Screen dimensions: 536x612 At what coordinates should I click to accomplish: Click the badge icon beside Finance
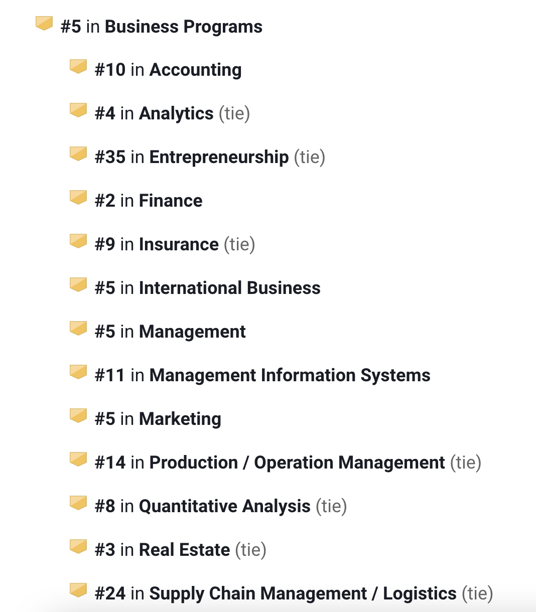point(78,197)
